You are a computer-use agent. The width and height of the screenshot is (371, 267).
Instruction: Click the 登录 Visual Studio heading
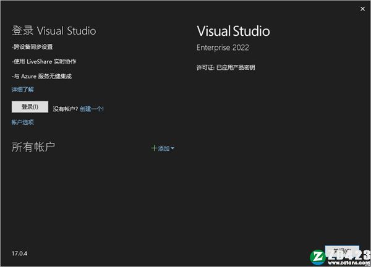coord(54,31)
